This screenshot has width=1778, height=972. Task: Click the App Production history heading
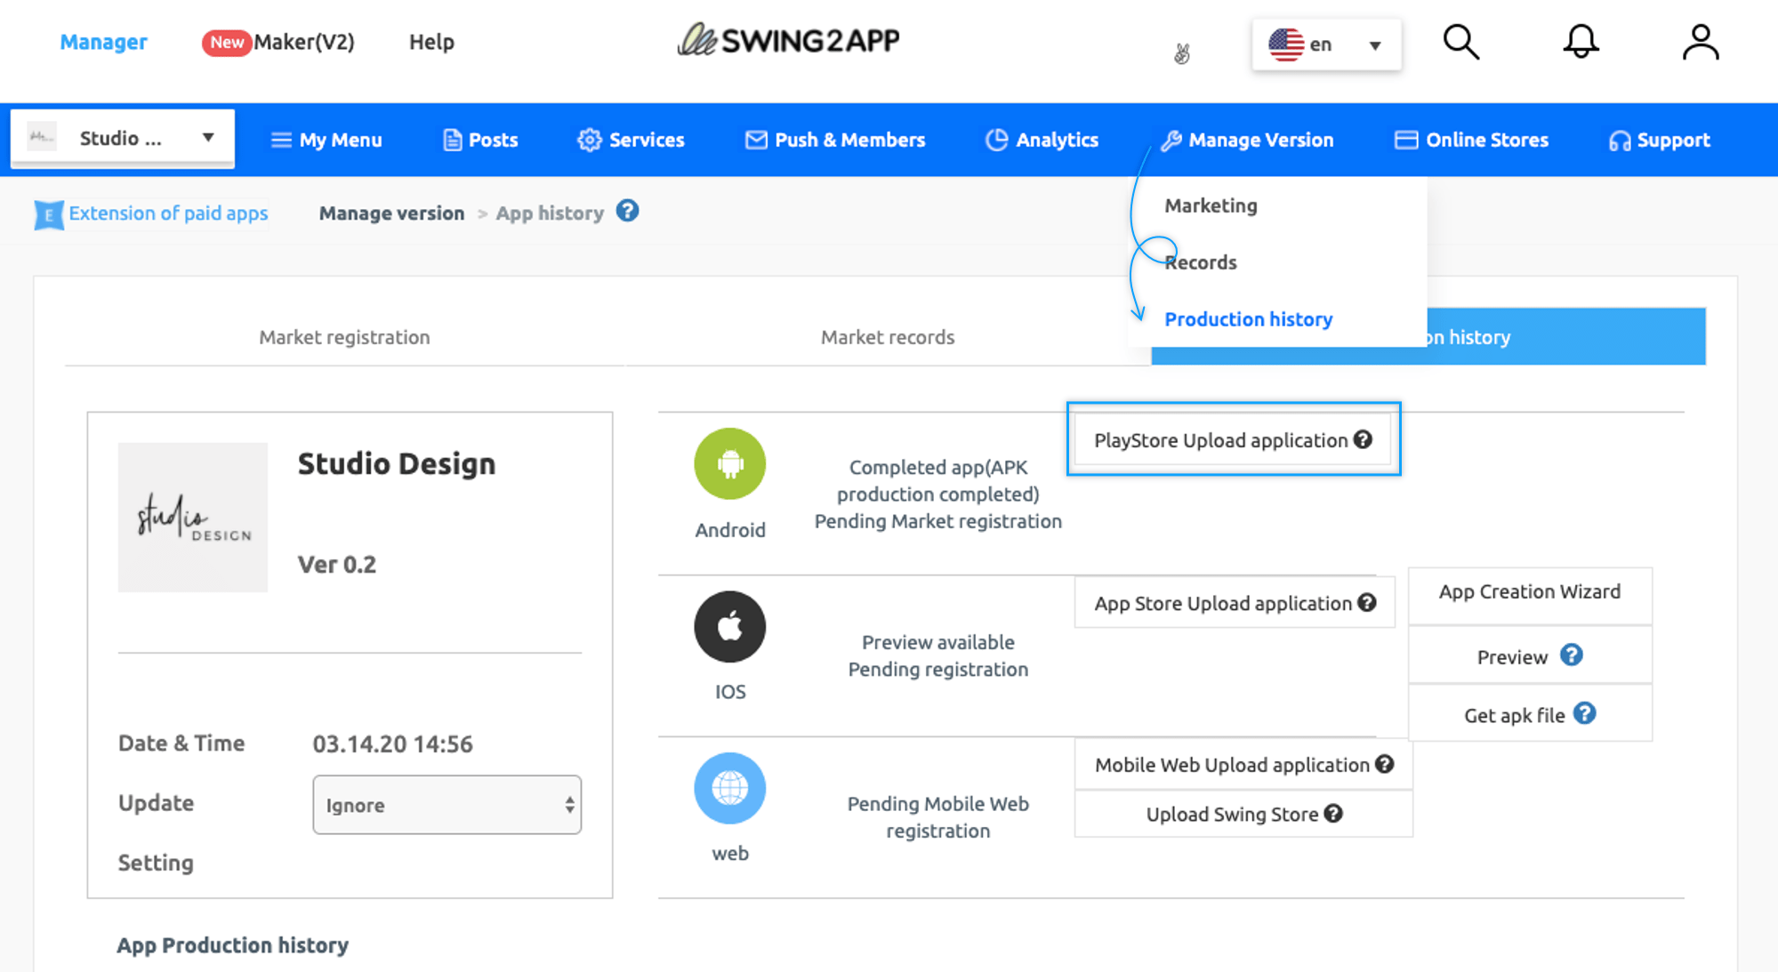pyautogui.click(x=232, y=944)
